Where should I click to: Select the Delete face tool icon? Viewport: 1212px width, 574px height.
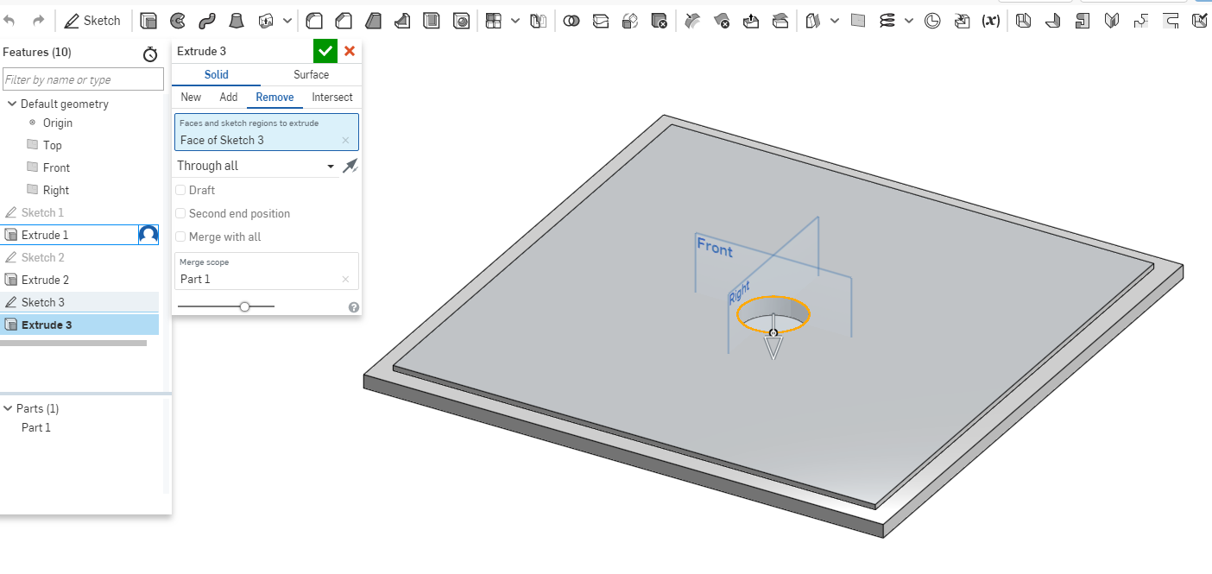pyautogui.click(x=722, y=21)
